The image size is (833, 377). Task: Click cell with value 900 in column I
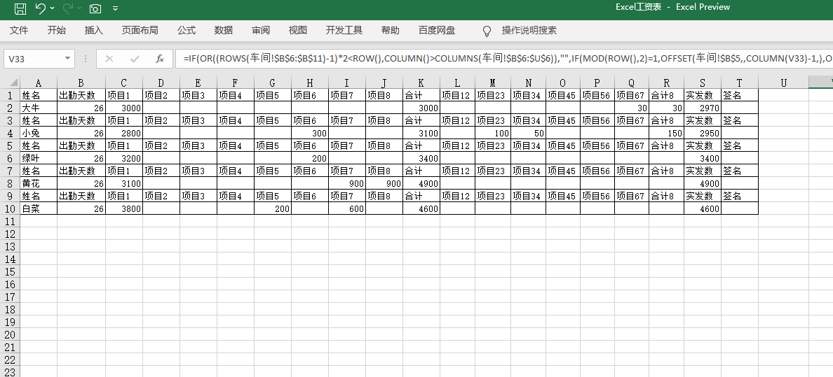(x=347, y=183)
